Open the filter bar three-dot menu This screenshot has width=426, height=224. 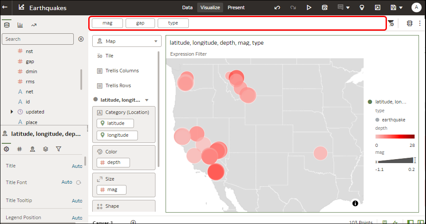tap(420, 23)
